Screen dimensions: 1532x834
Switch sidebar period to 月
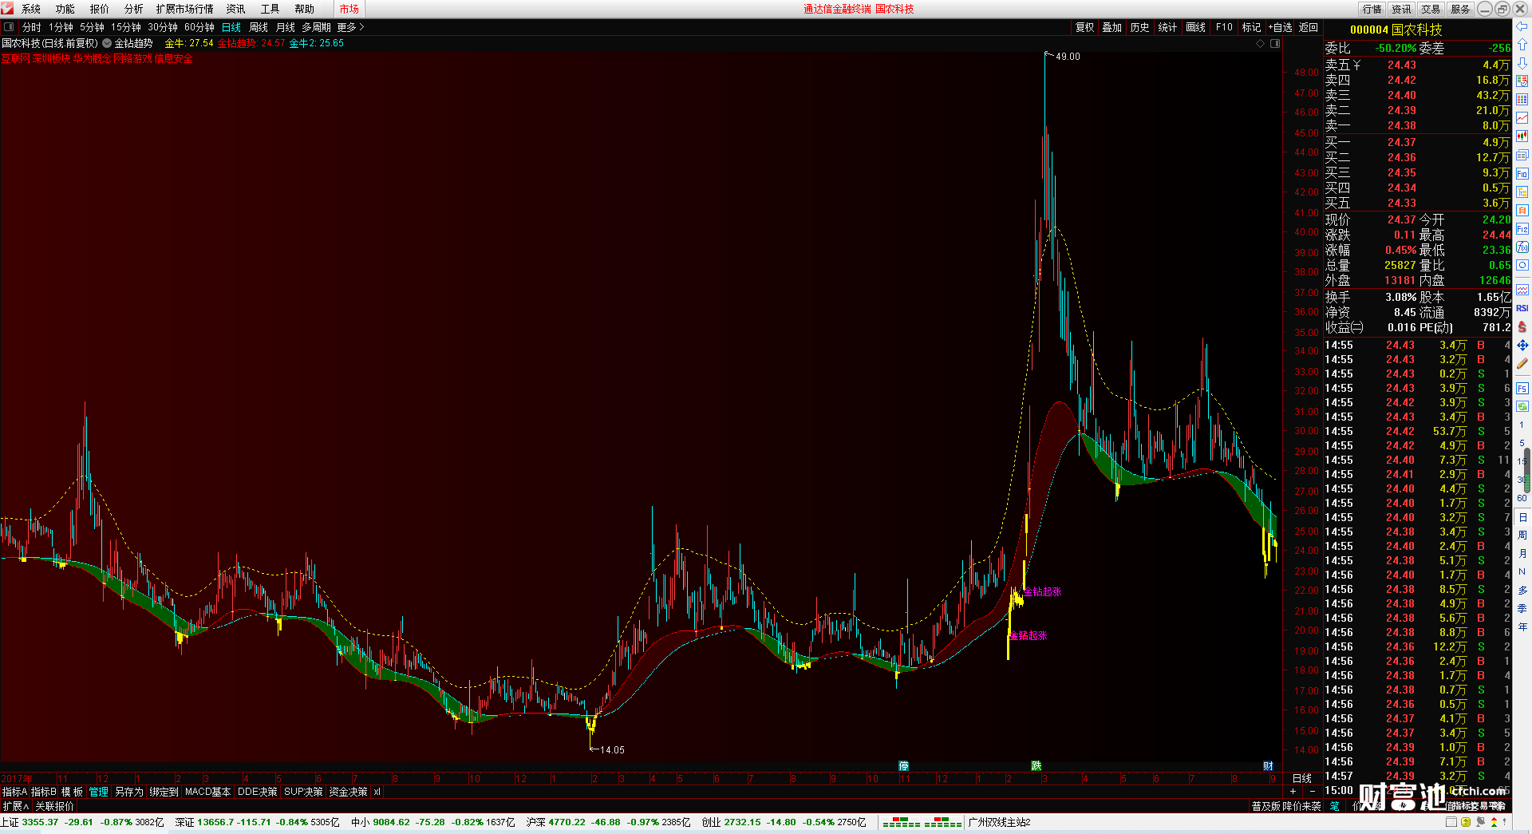click(1522, 554)
